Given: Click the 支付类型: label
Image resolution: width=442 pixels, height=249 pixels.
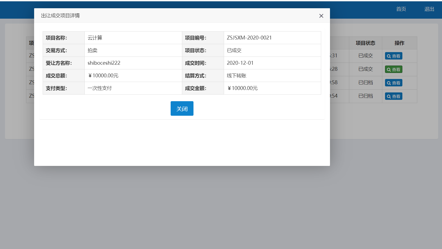Looking at the screenshot, I should (x=56, y=88).
